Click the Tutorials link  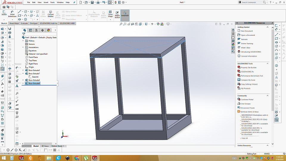(x=244, y=39)
